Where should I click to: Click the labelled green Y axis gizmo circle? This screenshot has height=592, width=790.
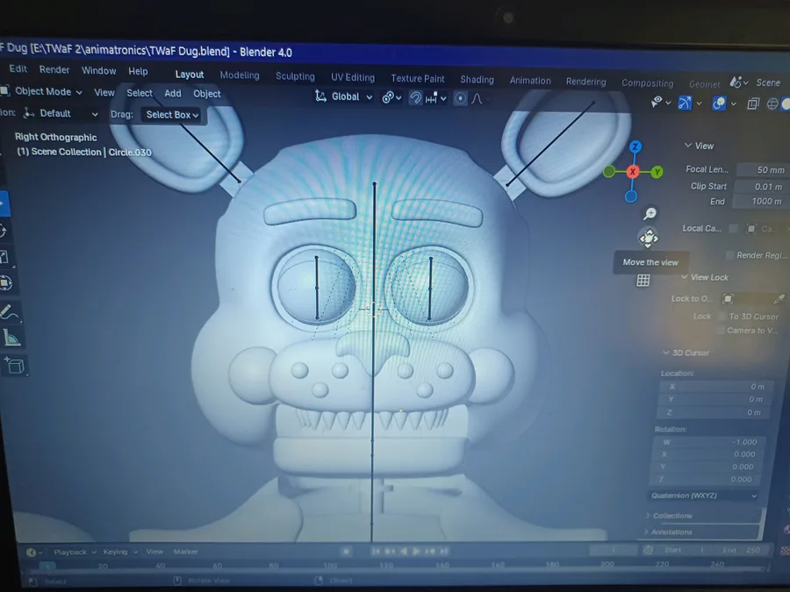tap(657, 172)
